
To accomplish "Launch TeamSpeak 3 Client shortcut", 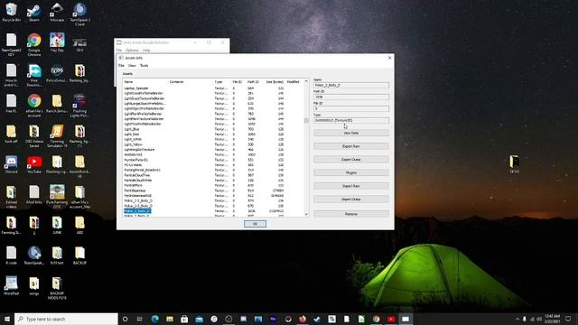I will (79, 14).
